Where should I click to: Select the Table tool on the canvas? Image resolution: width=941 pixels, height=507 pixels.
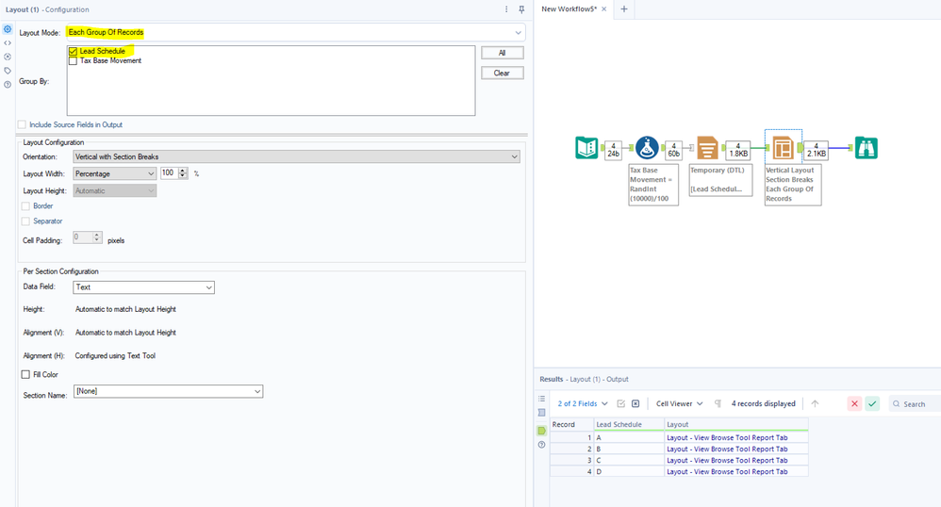[706, 148]
